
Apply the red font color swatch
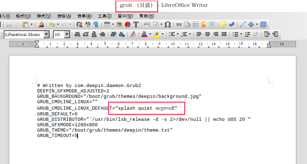tap(144, 35)
